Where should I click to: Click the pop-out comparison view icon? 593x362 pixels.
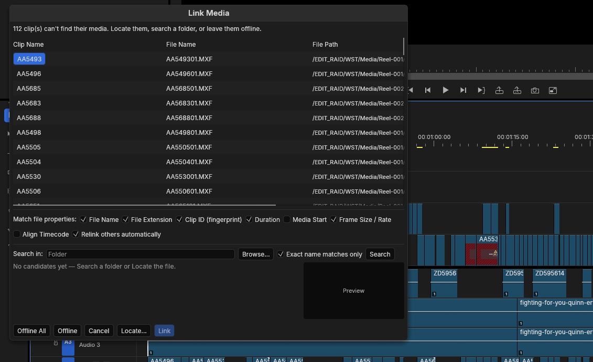coord(553,90)
